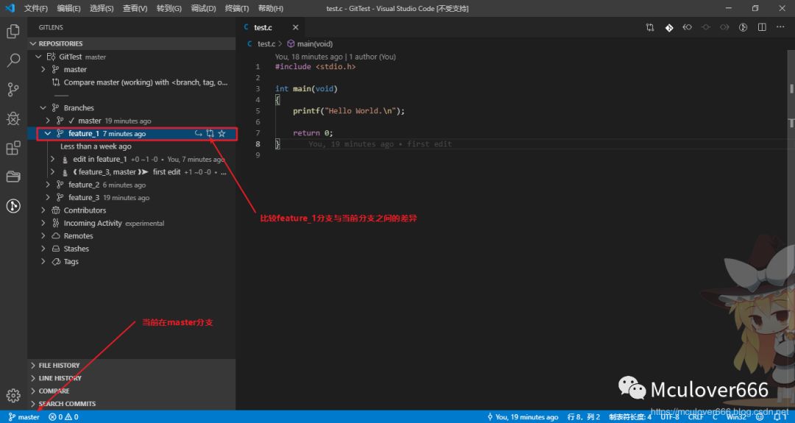The height and width of the screenshot is (423, 795).
Task: Open the GitLens view in activity bar
Action: [13, 206]
